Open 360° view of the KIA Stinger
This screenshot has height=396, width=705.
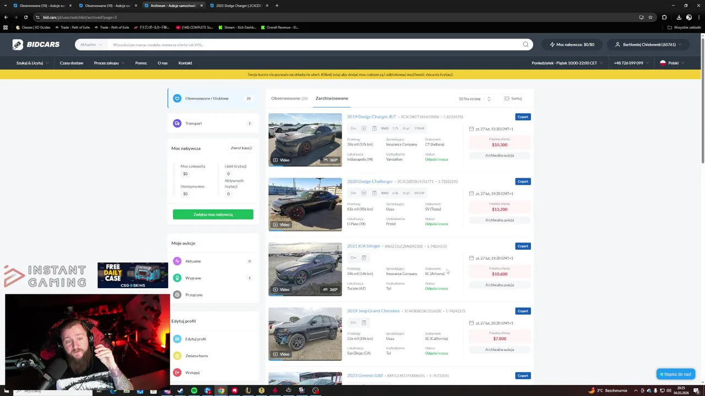(330, 289)
